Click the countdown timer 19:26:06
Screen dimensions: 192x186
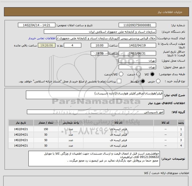[x=47, y=45]
